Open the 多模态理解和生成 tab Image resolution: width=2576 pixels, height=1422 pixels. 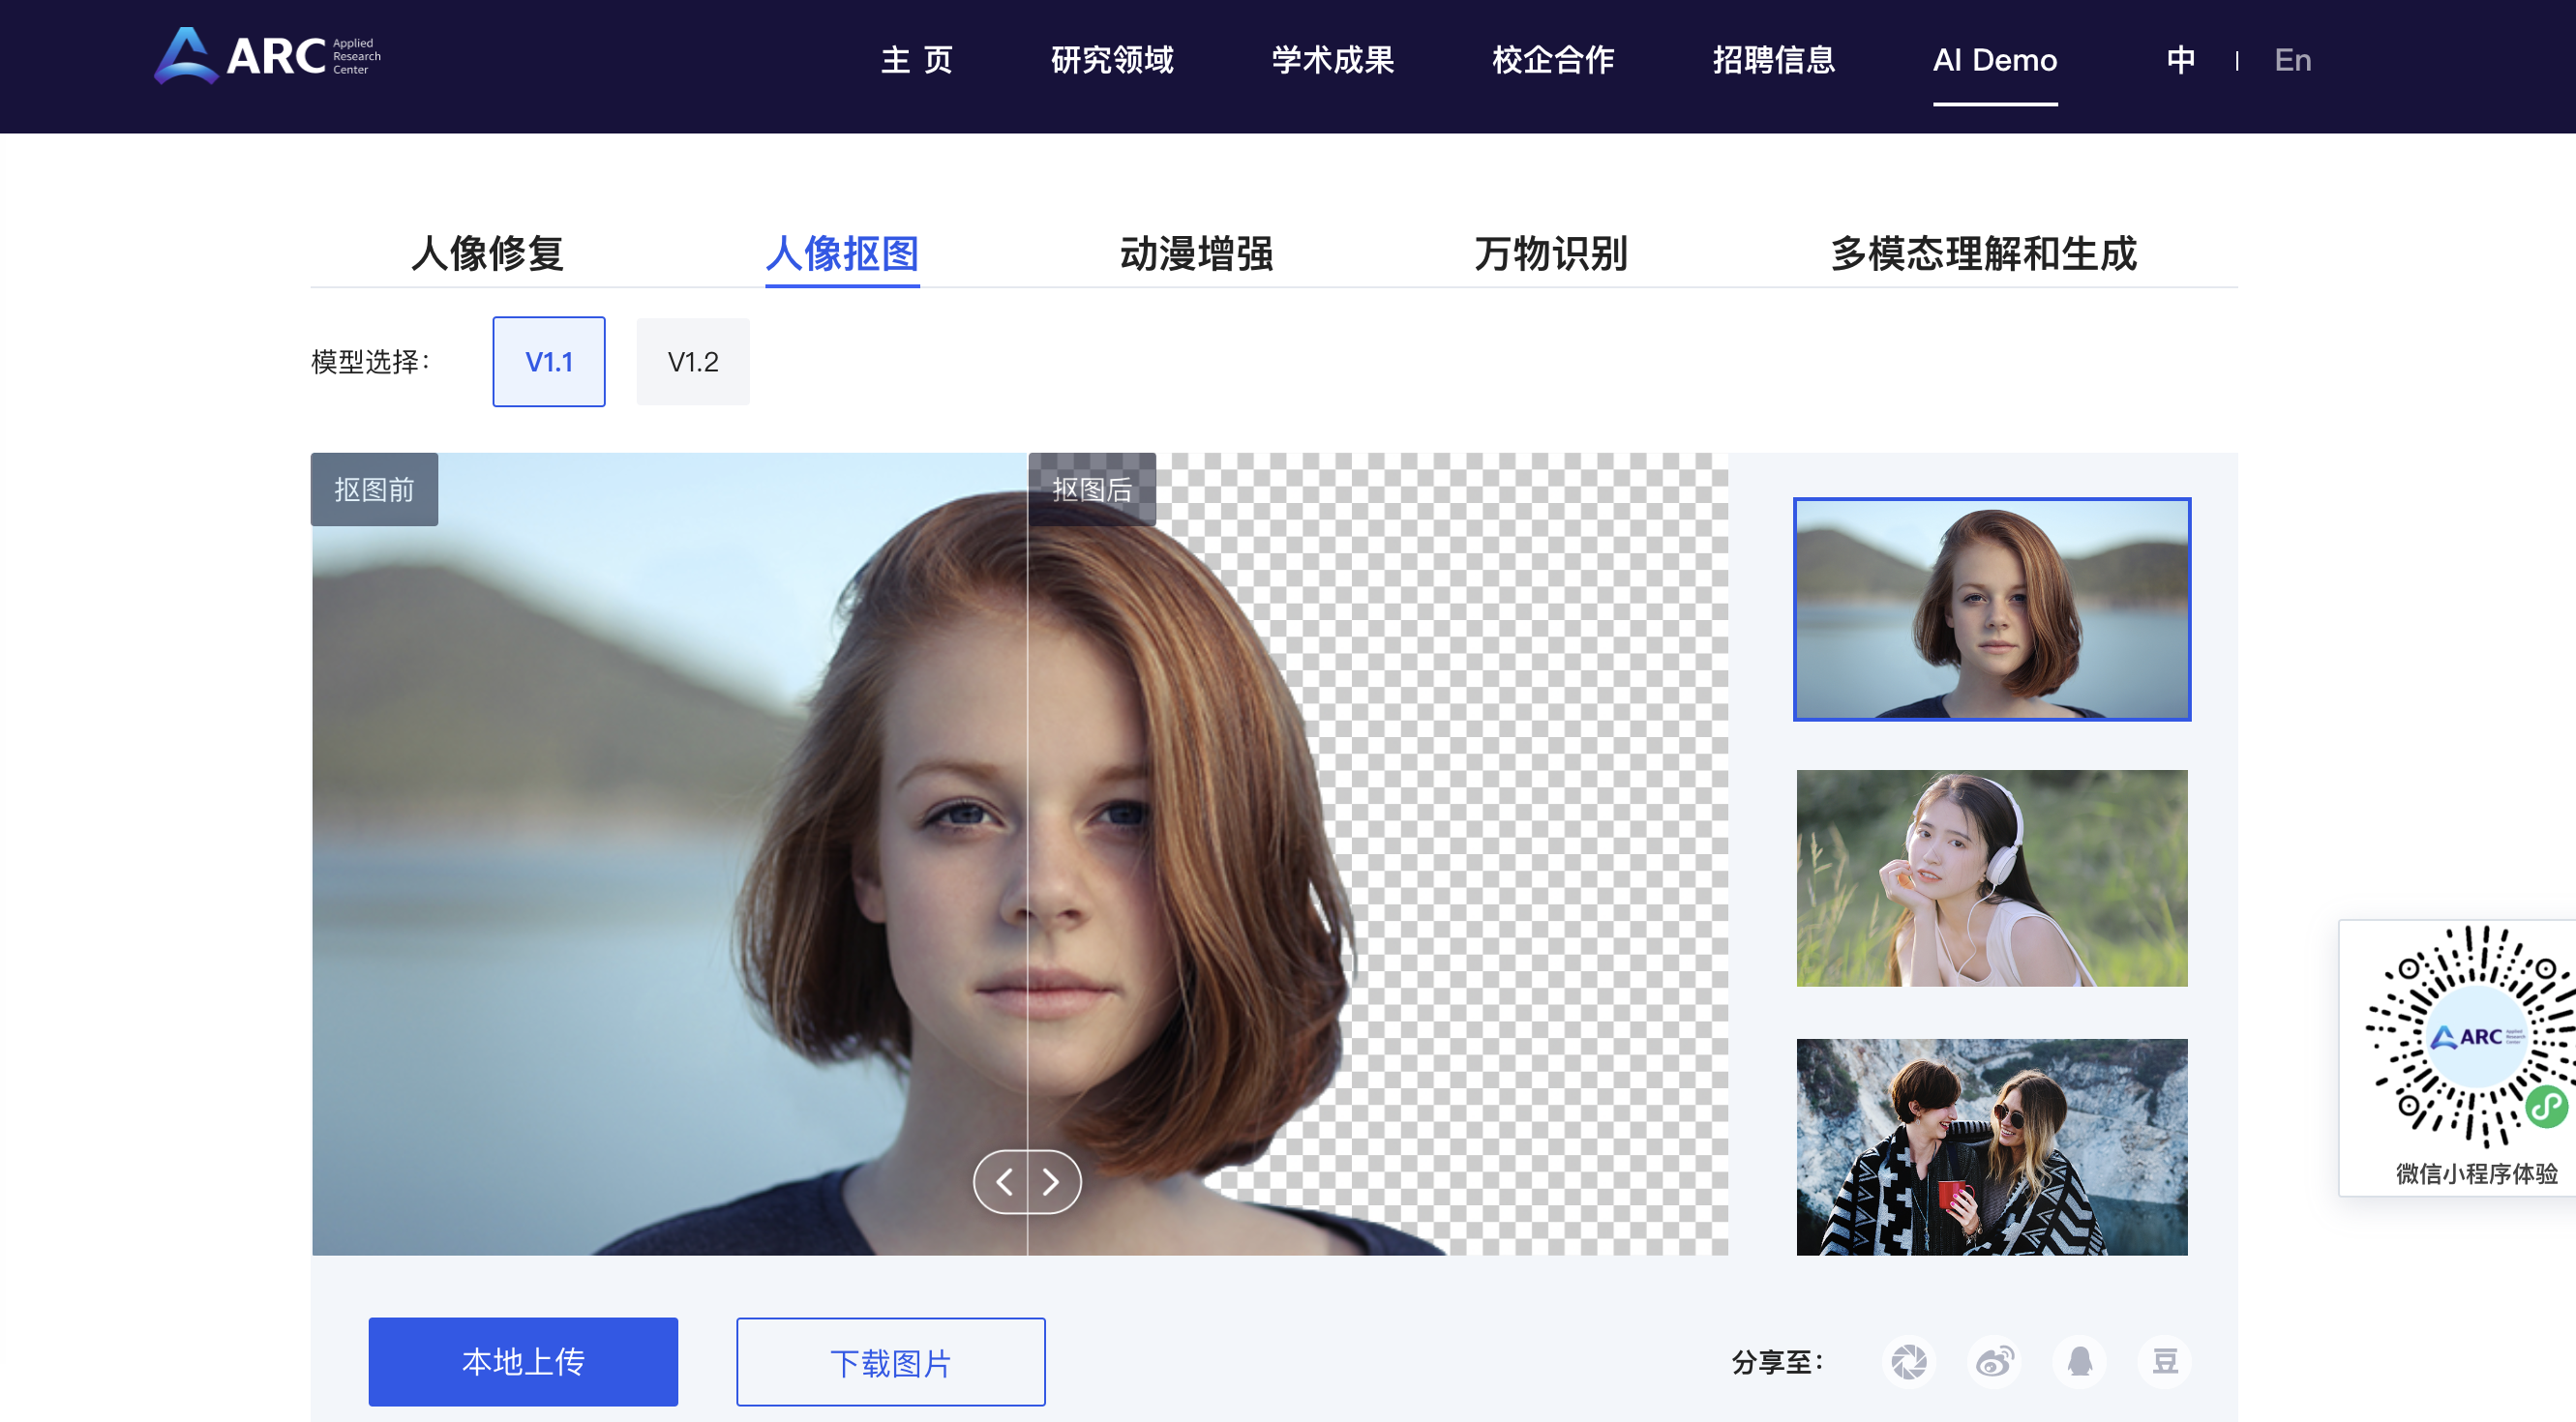coord(1983,252)
